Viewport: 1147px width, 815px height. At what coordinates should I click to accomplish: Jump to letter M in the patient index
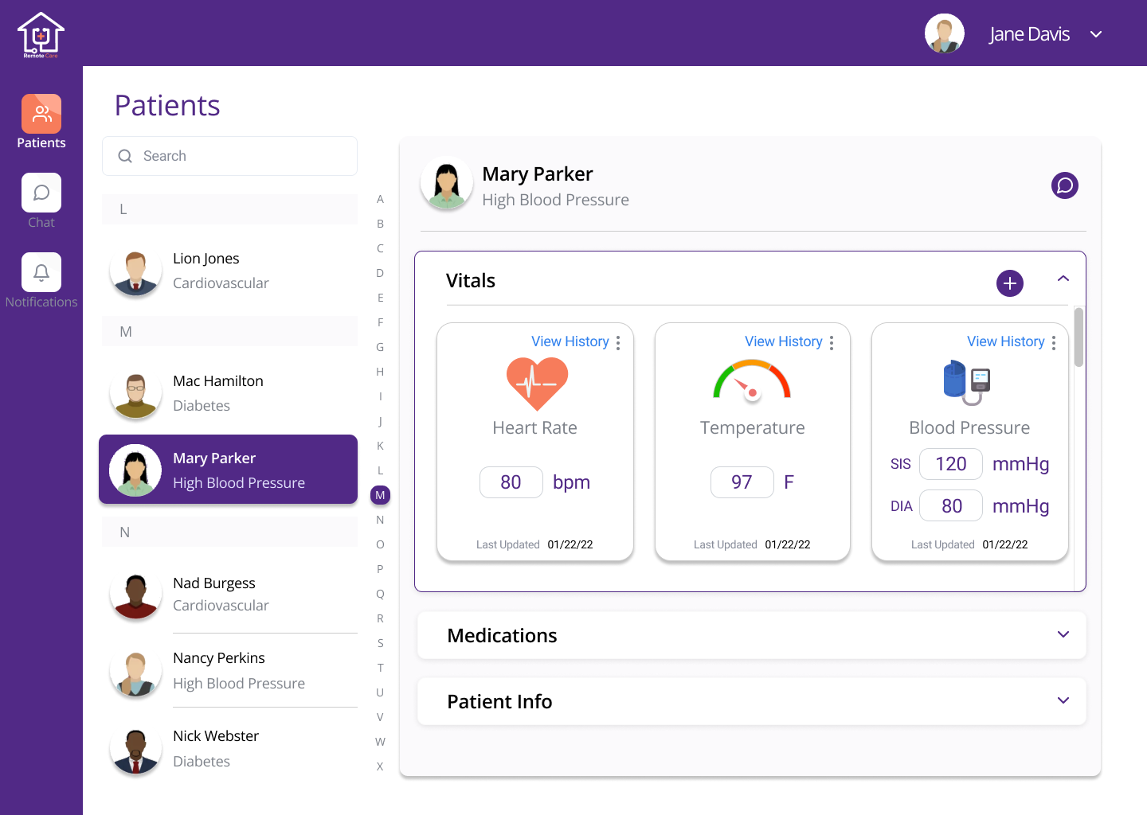(x=380, y=494)
